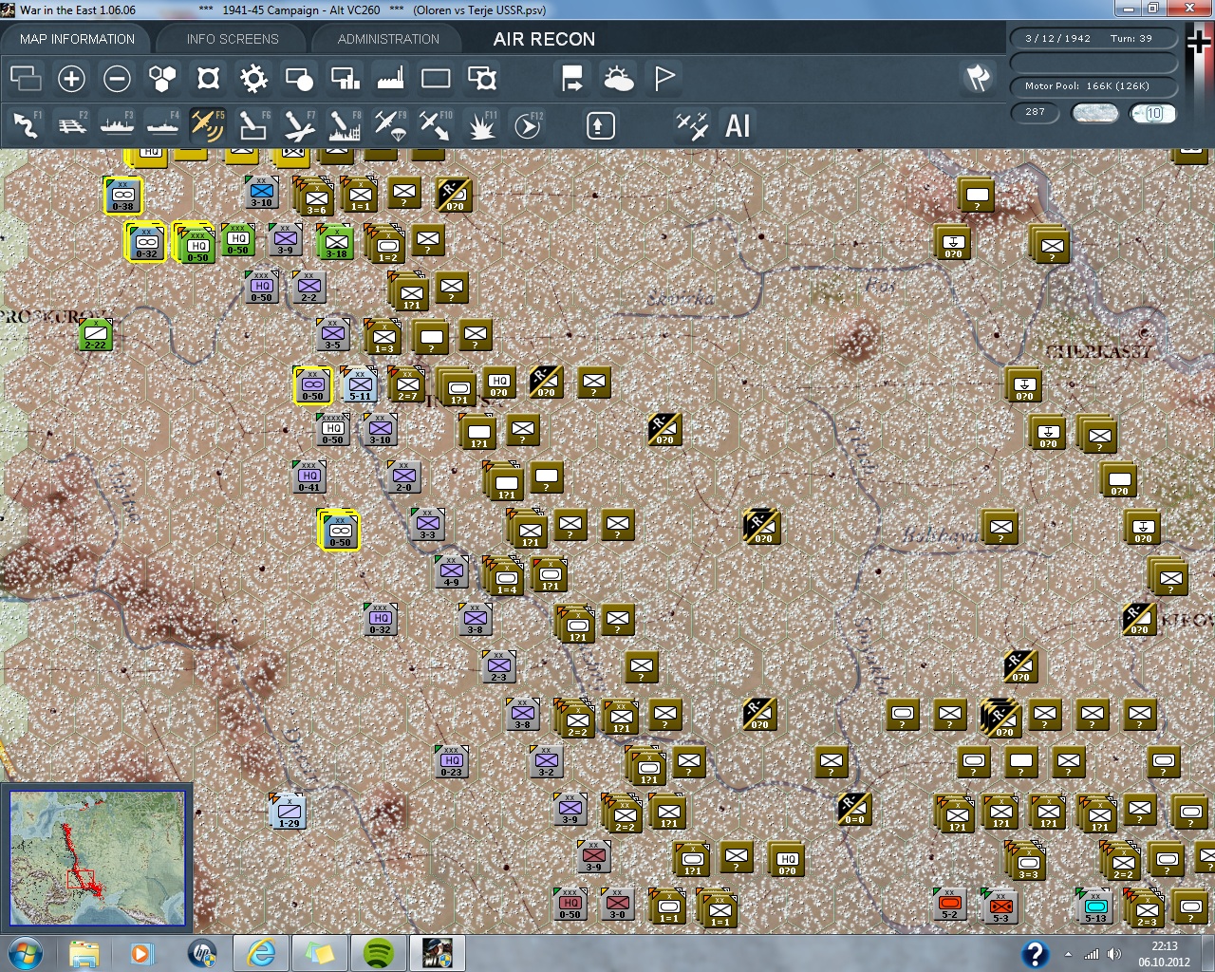Select F10 air transfer mode
Image resolution: width=1215 pixels, height=972 pixels.
coord(436,125)
